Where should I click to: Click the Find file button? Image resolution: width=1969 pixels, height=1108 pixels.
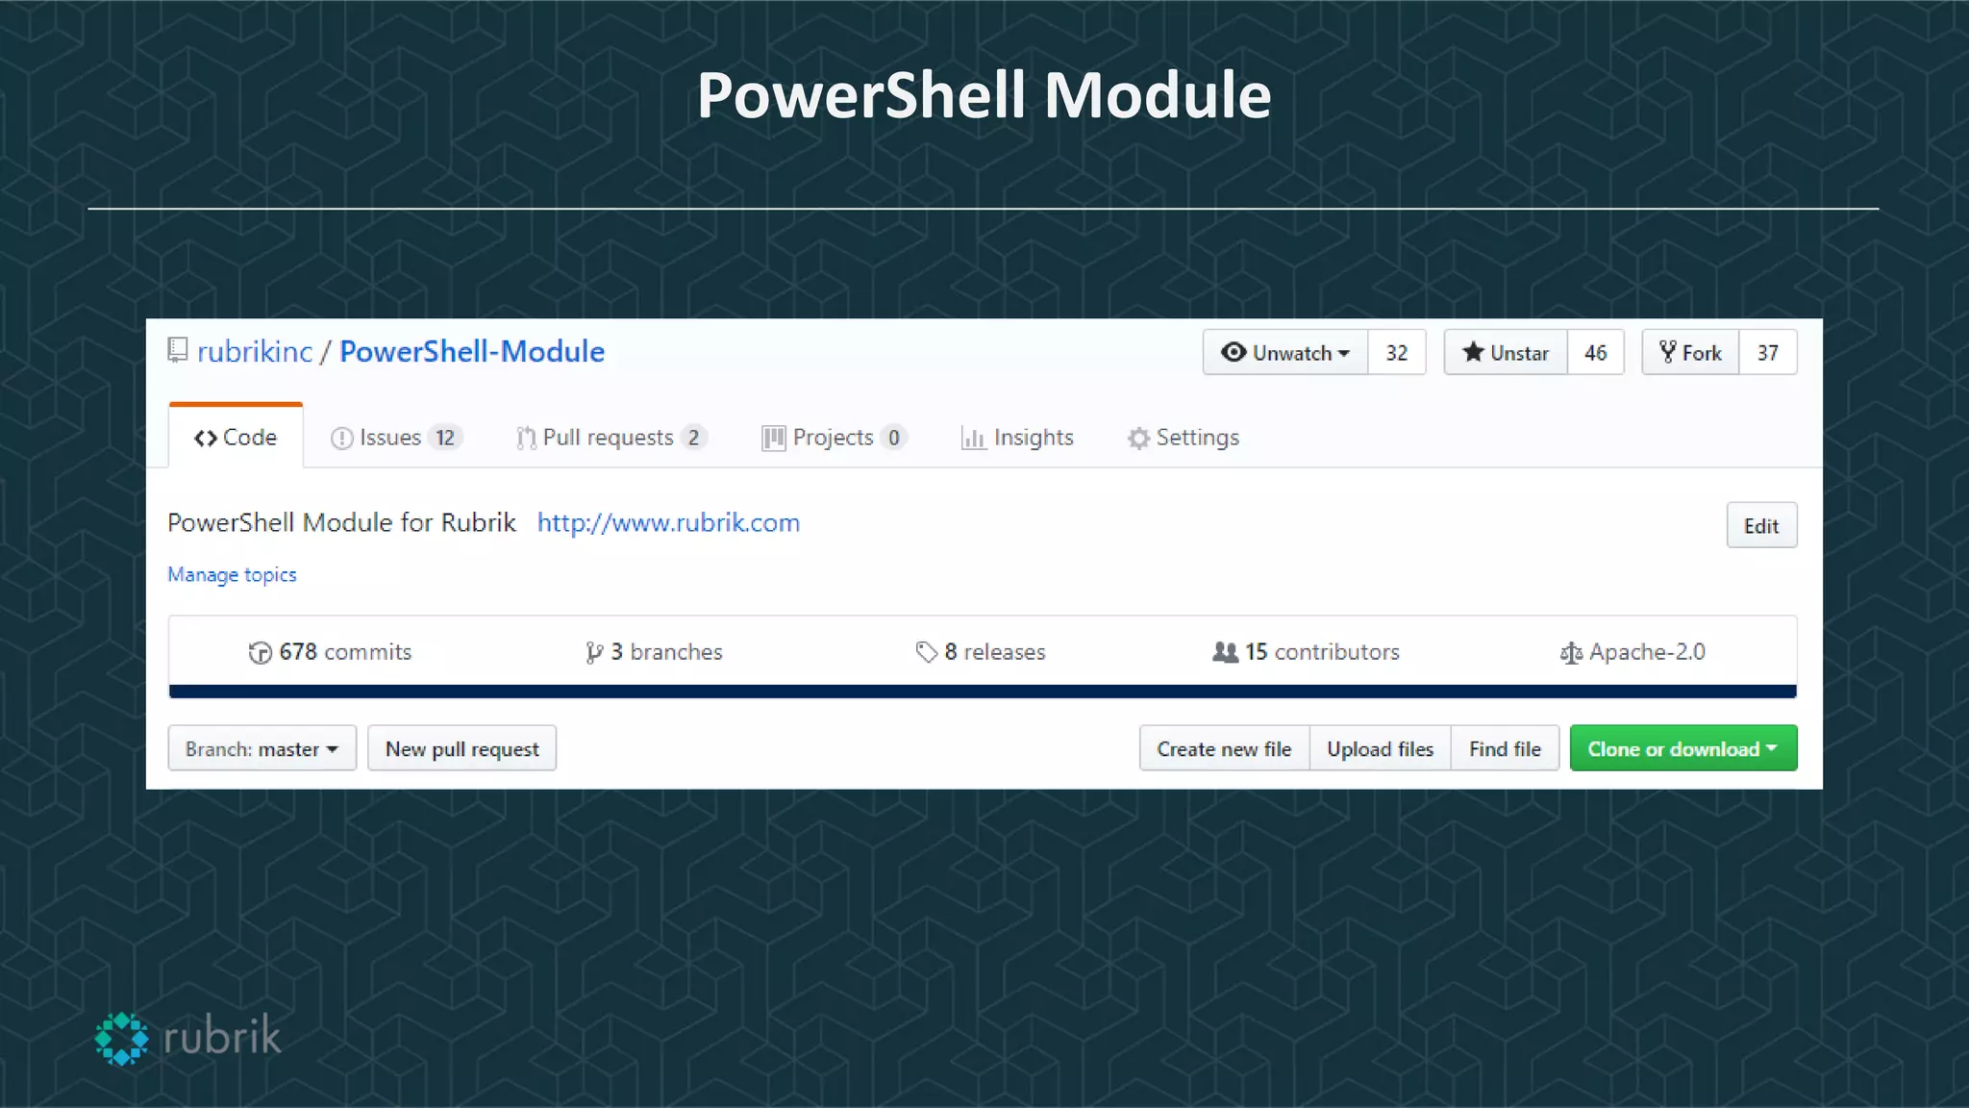pyautogui.click(x=1505, y=748)
